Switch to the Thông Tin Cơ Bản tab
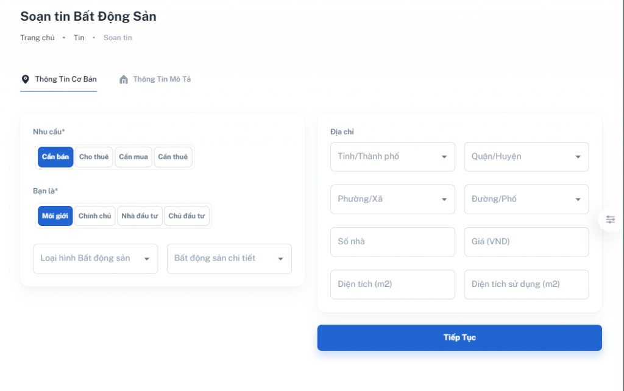Screen dimensions: 624x391 tap(58, 80)
